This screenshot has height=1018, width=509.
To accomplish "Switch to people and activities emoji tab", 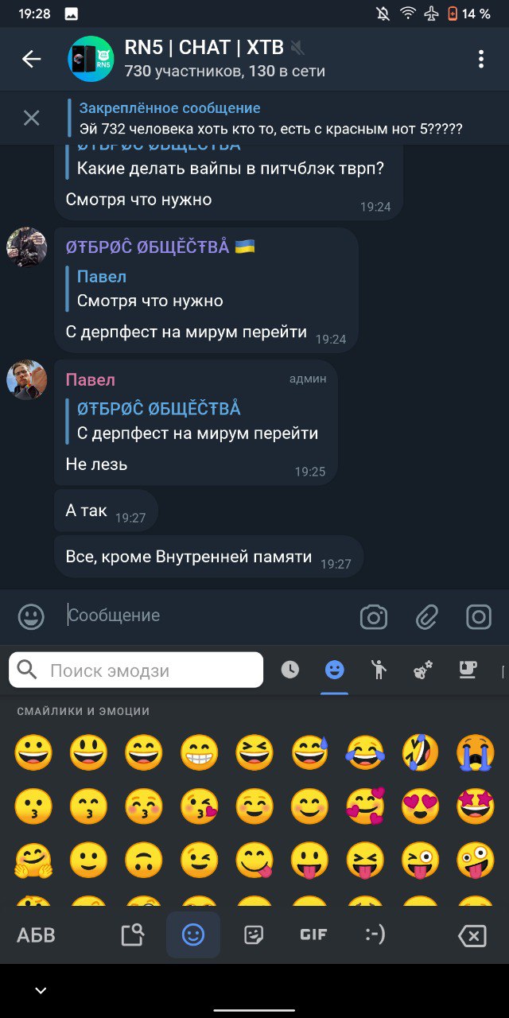I will pyautogui.click(x=379, y=670).
